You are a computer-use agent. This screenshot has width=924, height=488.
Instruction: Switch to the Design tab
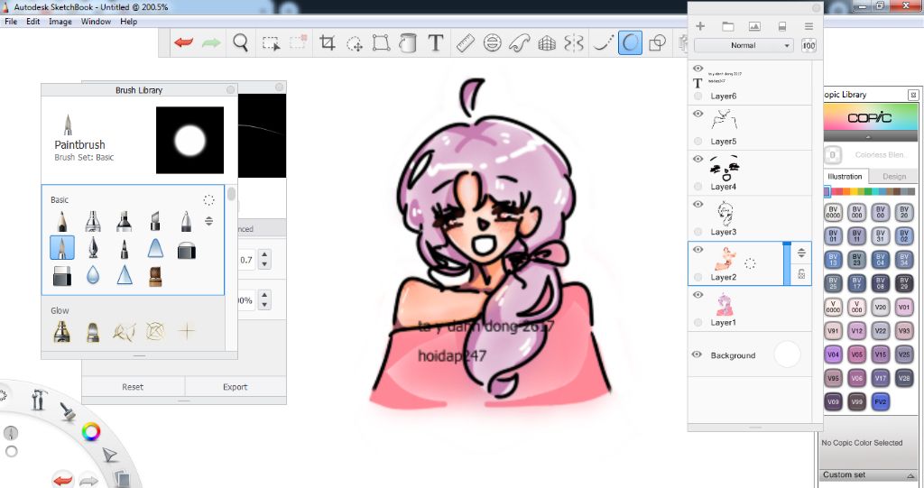894,176
